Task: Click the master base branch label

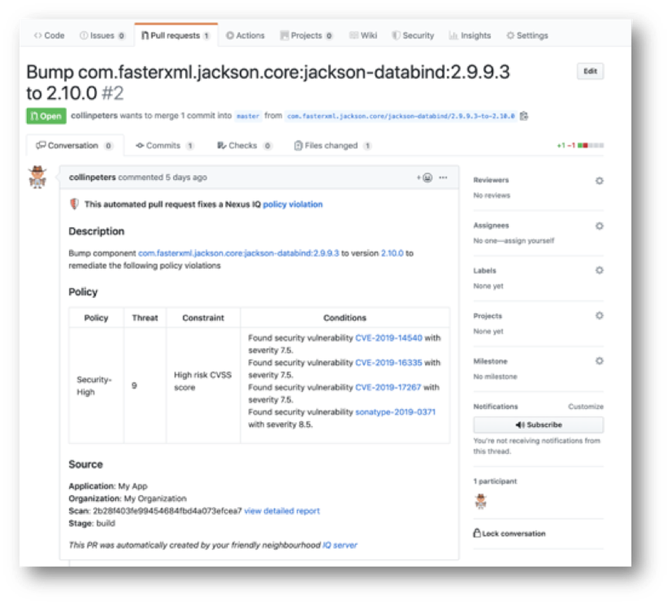Action: click(248, 116)
